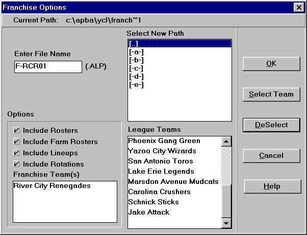Choose Yazoo City Wizards team

162,151
